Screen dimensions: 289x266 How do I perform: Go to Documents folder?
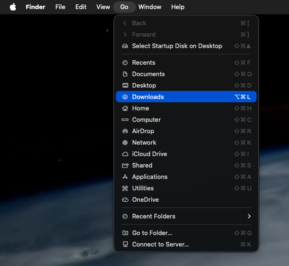pyautogui.click(x=186, y=74)
